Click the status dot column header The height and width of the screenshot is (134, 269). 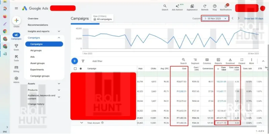click(x=81, y=69)
